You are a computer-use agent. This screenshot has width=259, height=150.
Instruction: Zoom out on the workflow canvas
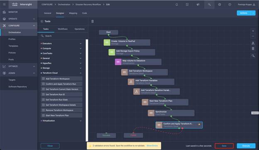(x=253, y=36)
